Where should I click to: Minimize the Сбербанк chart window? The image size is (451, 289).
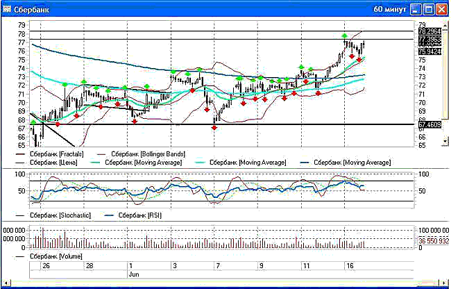(x=415, y=9)
